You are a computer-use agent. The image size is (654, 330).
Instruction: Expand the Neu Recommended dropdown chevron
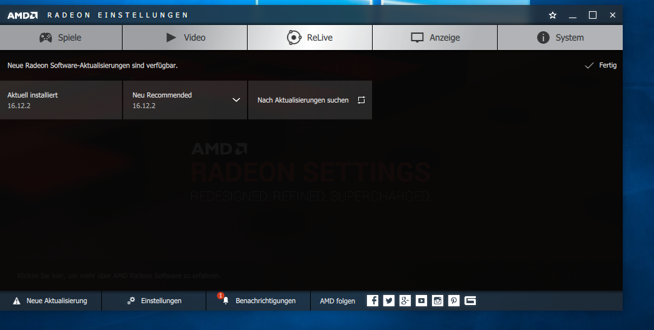click(236, 100)
